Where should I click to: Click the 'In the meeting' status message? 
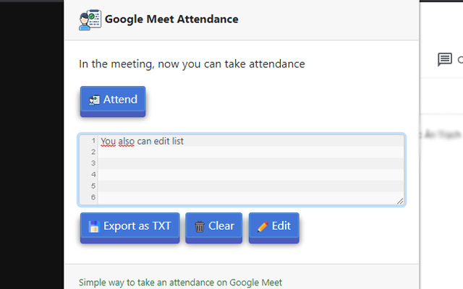192,64
